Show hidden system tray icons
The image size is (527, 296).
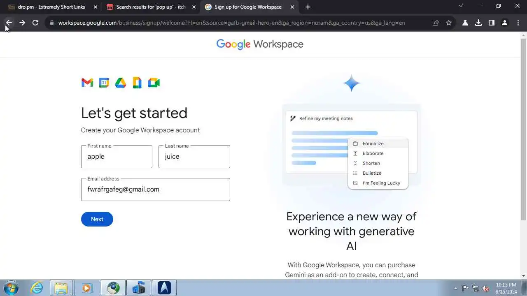point(455,288)
